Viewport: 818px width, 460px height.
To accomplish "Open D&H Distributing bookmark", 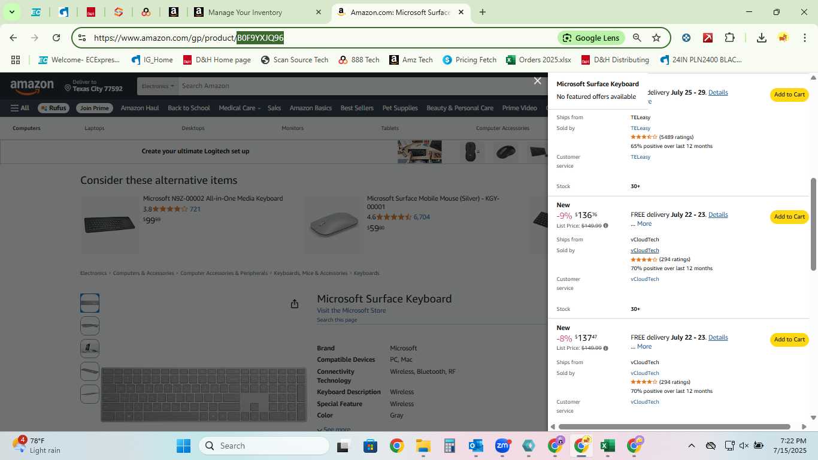I will point(616,60).
